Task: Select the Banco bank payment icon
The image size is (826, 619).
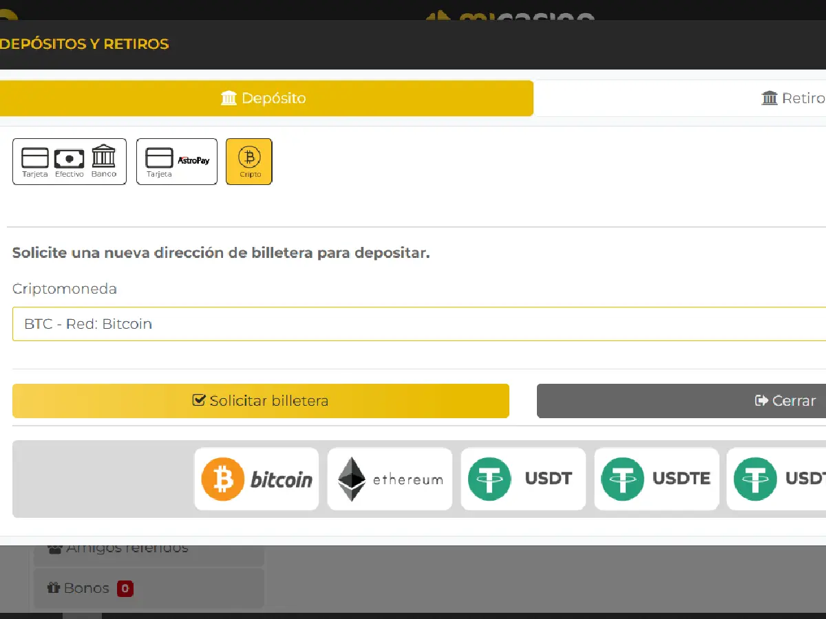Action: (x=104, y=162)
